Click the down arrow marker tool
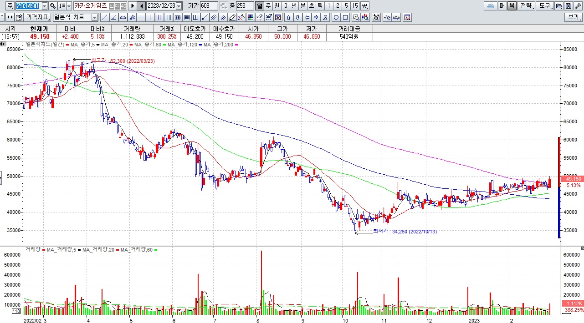The width and height of the screenshot is (584, 323). [x=297, y=17]
